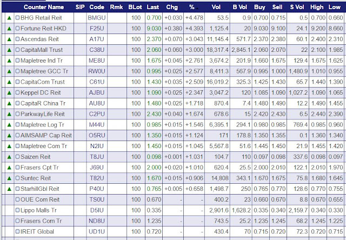Sort by the S Vol column header
This screenshot has height=240, width=346.
click(297, 7)
